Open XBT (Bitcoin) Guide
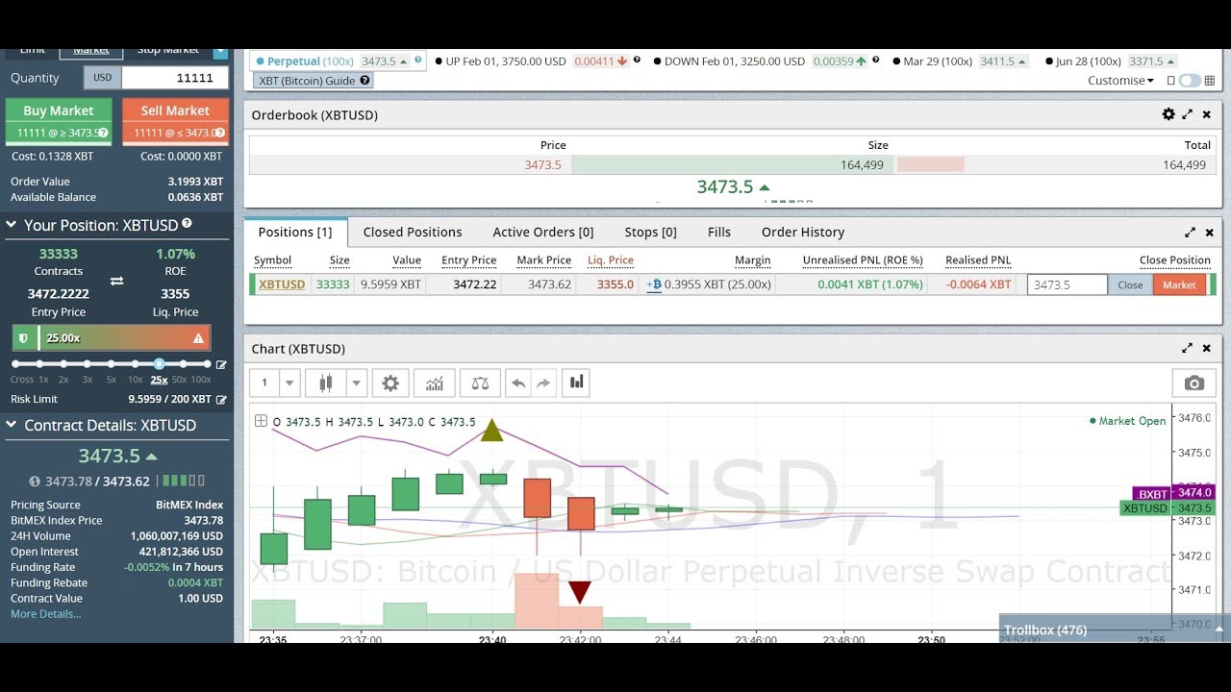1231x692 pixels. [x=313, y=81]
